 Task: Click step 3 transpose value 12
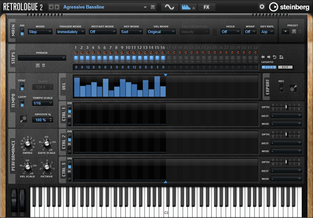(88, 67)
